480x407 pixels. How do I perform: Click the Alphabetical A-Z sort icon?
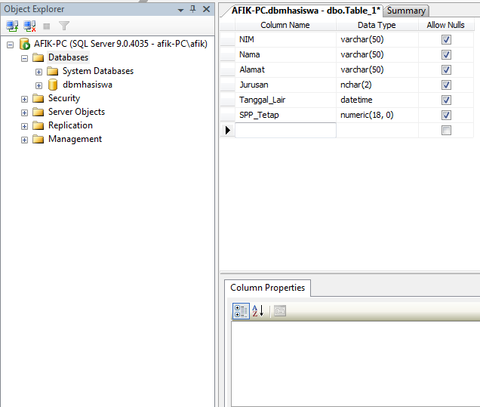pyautogui.click(x=258, y=311)
